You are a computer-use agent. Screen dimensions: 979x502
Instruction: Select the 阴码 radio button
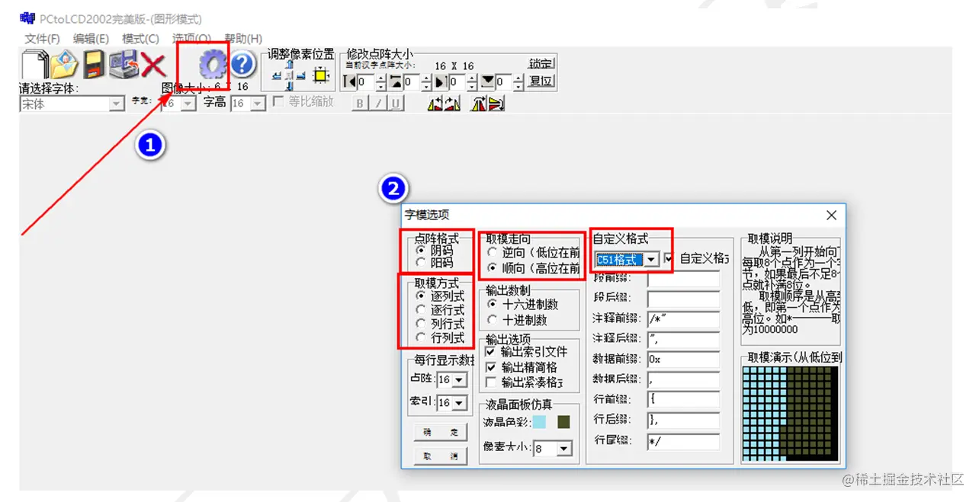[421, 249]
